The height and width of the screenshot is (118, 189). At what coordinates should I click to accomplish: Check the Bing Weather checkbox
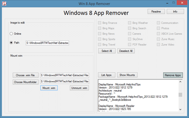point(129,23)
